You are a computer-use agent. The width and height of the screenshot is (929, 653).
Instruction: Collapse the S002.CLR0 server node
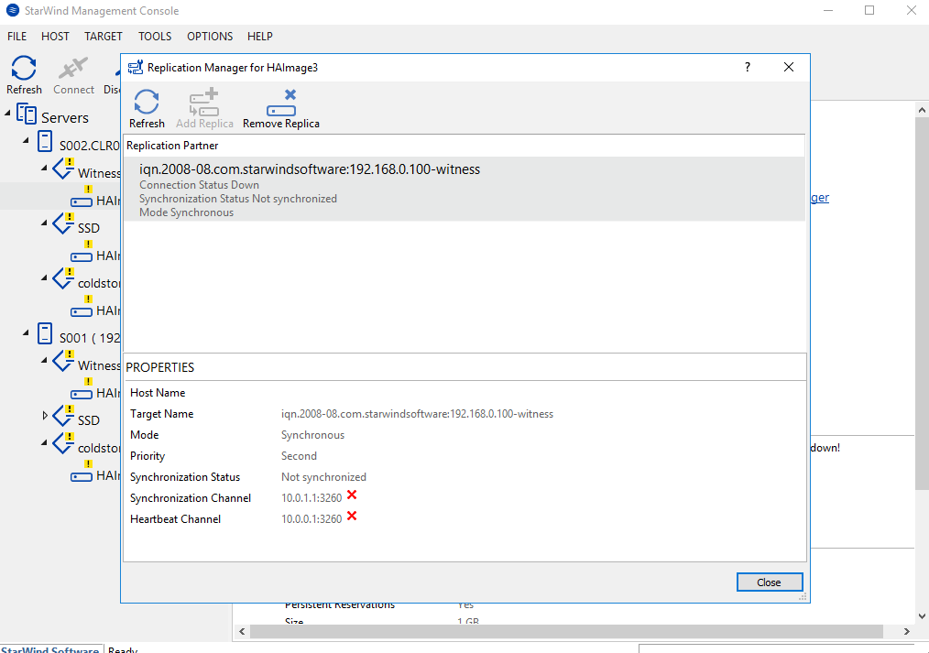coord(26,140)
